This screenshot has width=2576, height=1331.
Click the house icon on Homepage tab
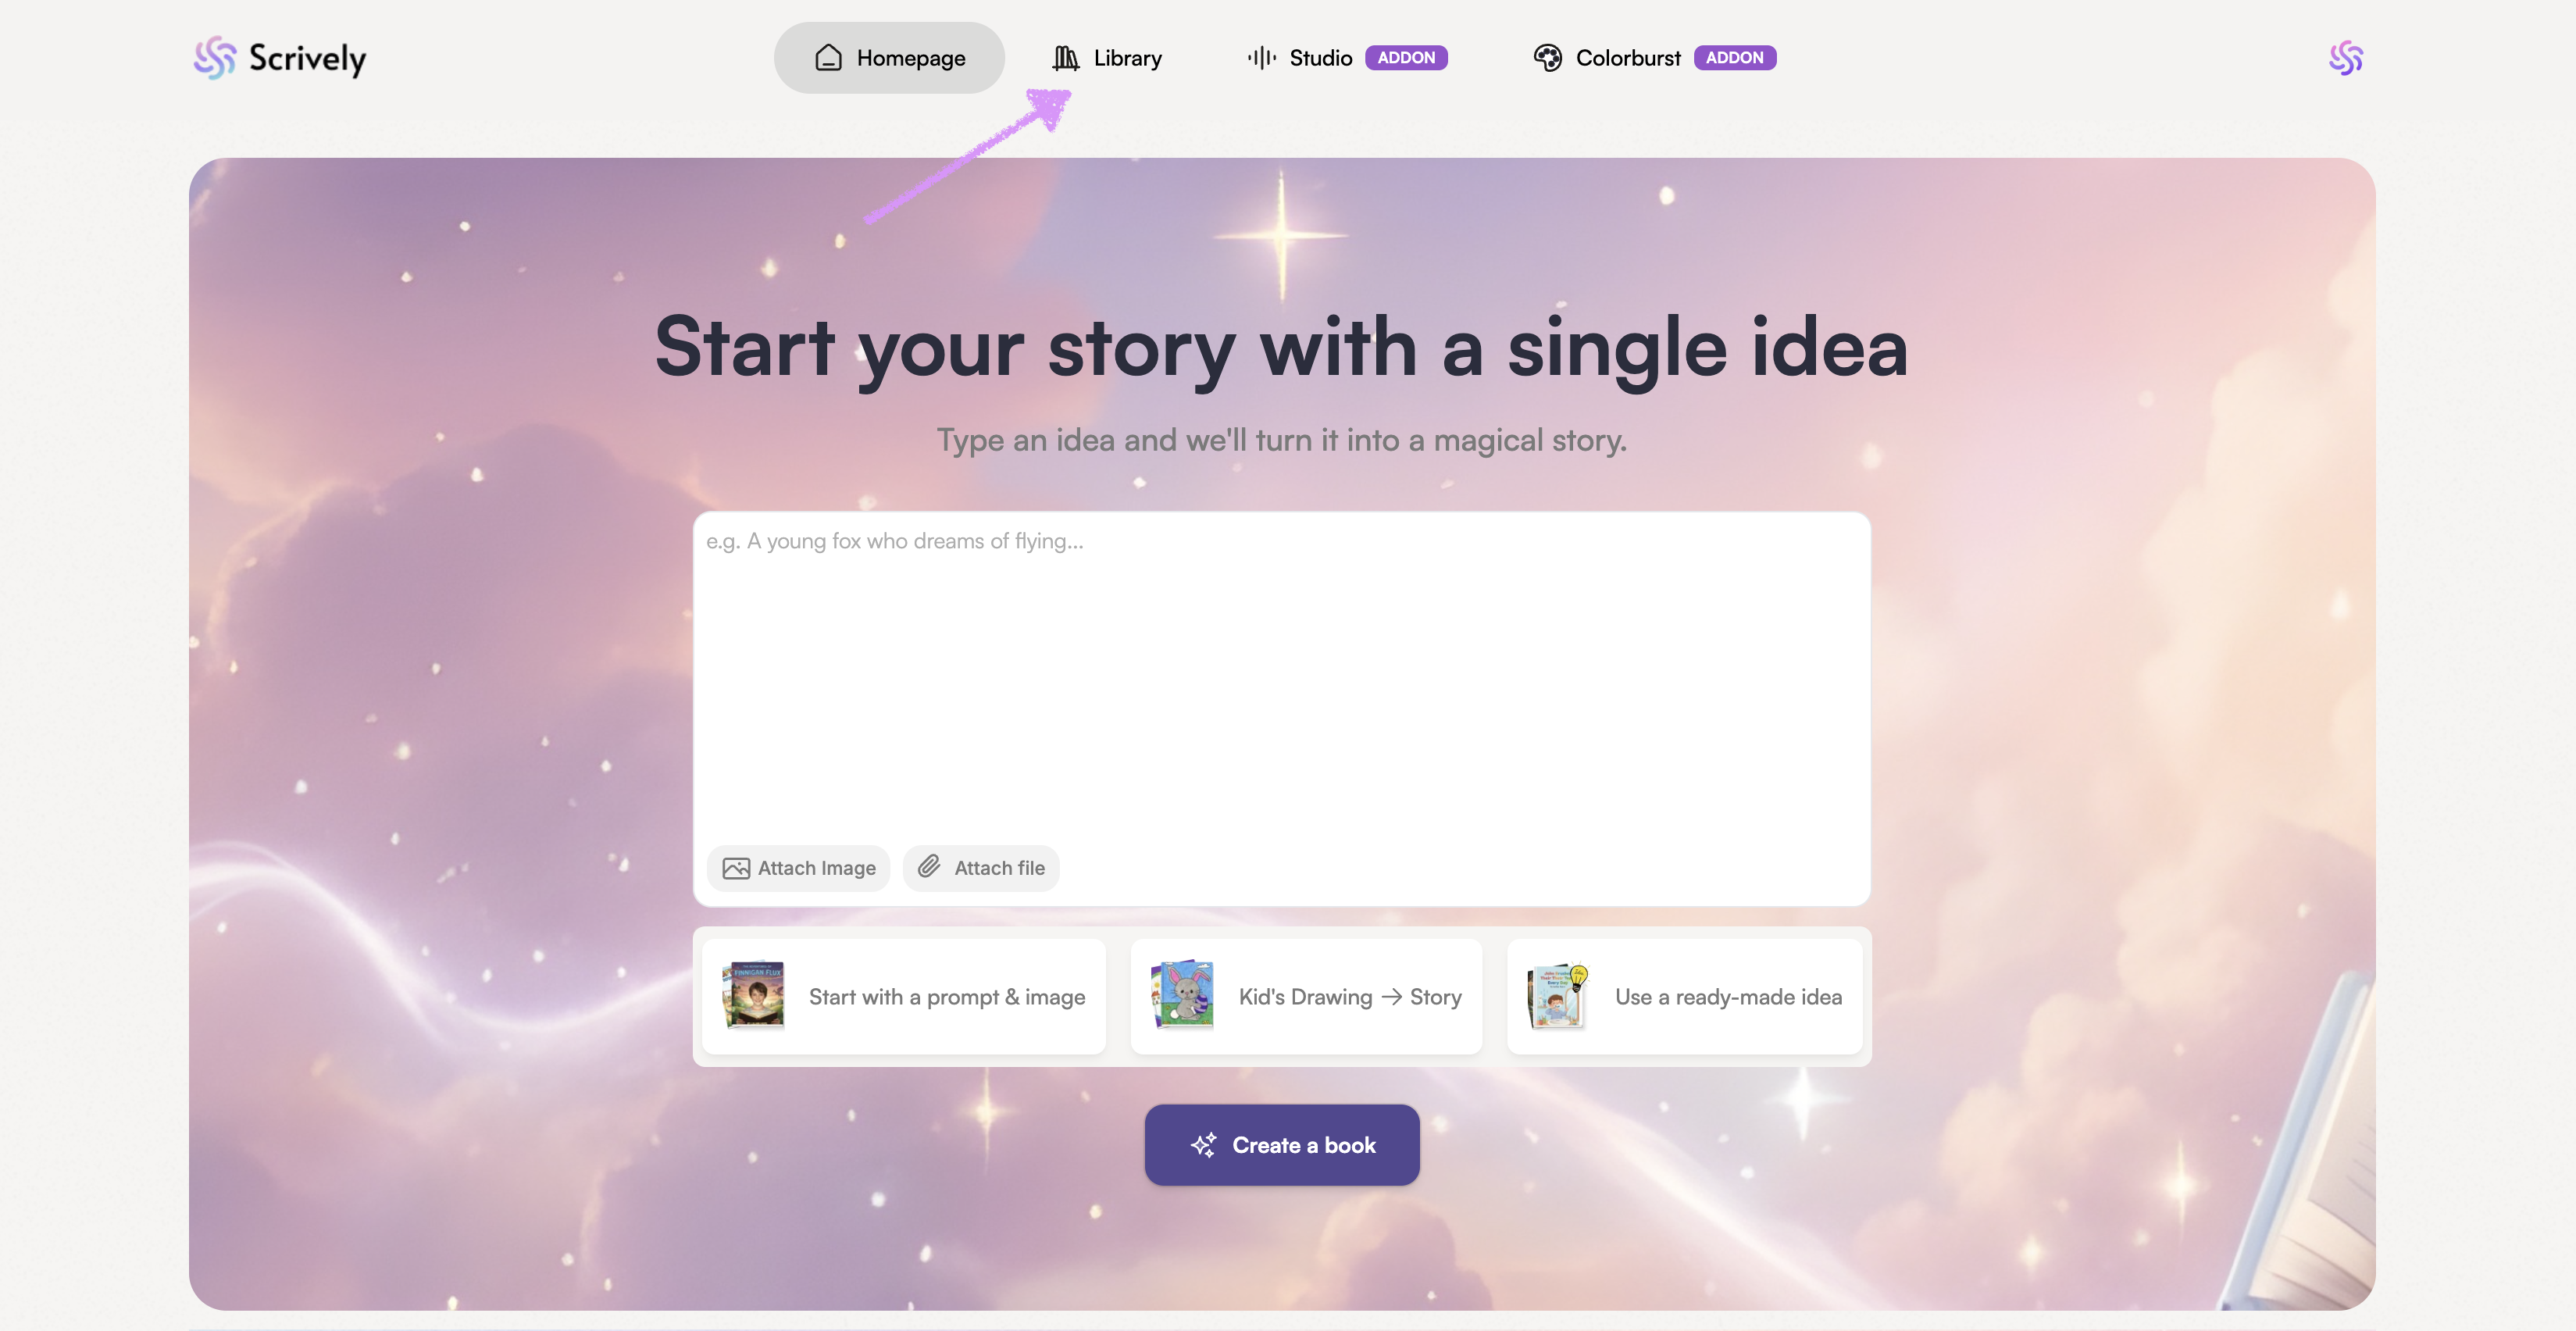[x=829, y=58]
